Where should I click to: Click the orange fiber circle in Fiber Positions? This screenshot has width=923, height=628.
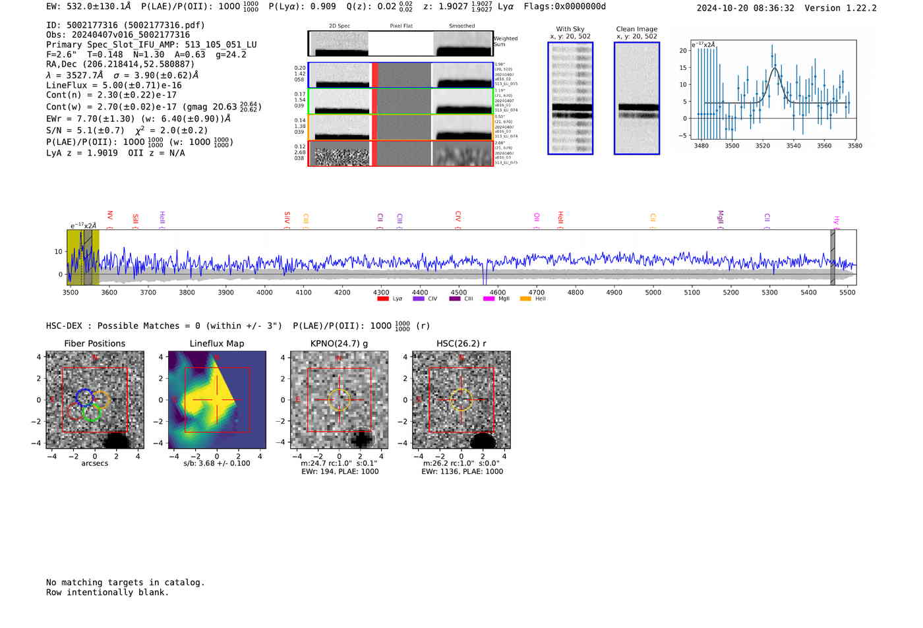[100, 400]
